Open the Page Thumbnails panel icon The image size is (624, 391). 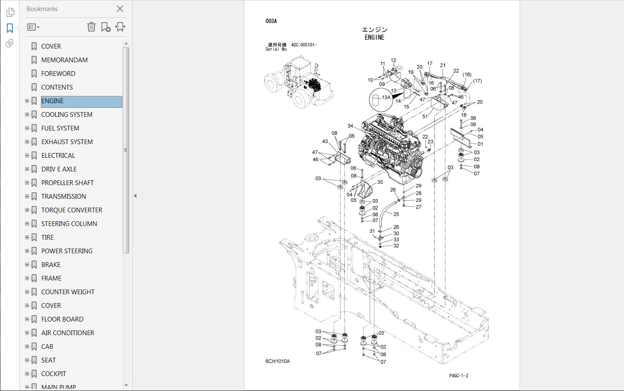click(10, 13)
